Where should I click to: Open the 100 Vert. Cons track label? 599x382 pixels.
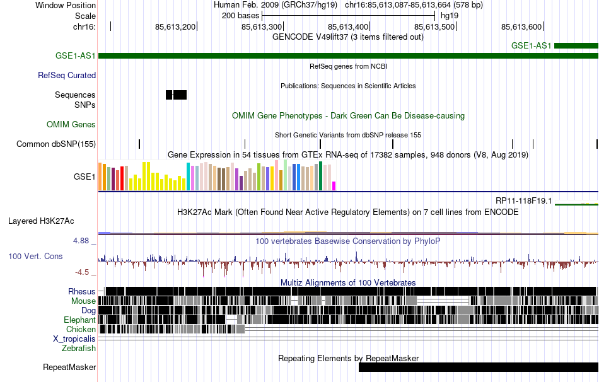(35, 257)
